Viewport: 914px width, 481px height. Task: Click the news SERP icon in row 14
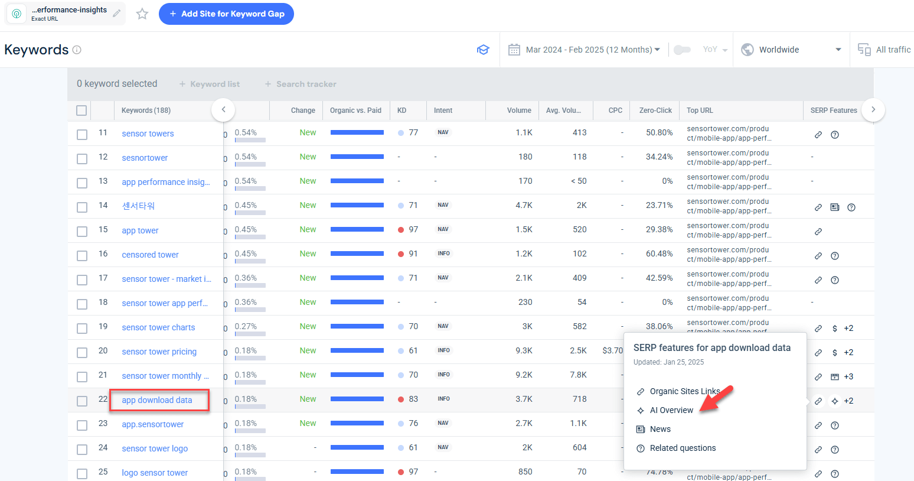(x=834, y=207)
